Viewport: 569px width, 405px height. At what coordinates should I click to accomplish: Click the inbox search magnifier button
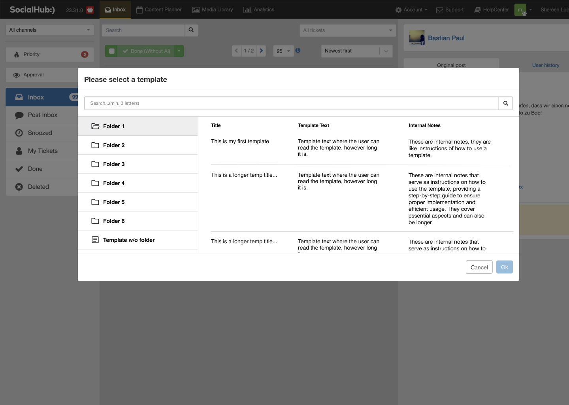point(191,30)
